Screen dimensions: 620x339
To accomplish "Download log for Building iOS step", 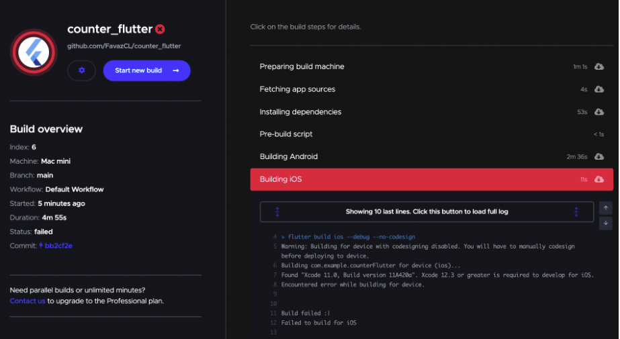I will coord(599,179).
